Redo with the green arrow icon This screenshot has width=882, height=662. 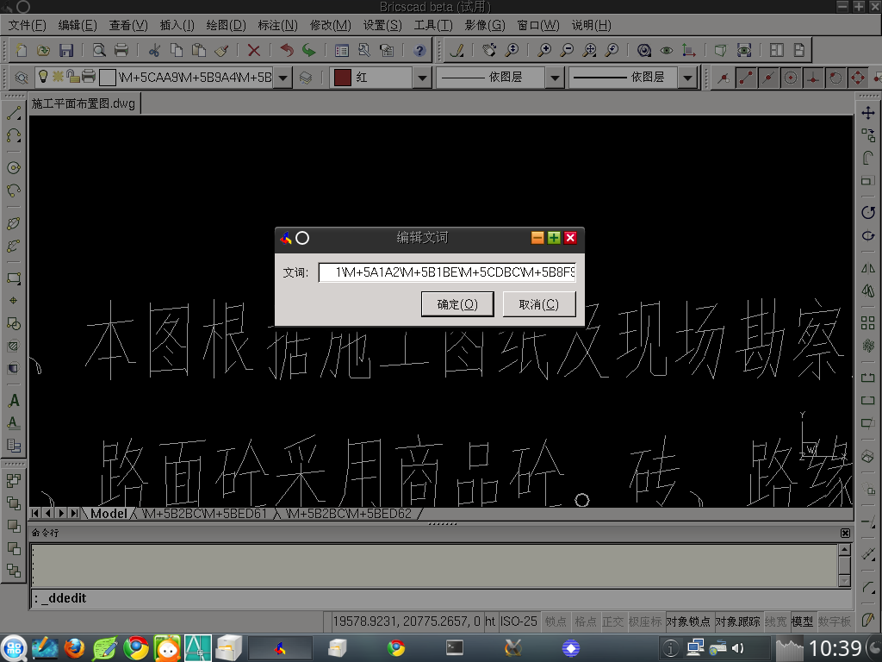[x=309, y=50]
